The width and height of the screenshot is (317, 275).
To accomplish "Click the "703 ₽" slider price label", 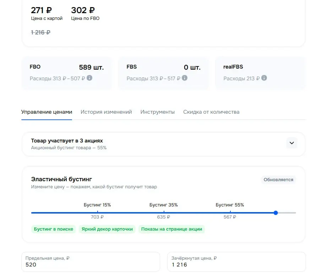I will pyautogui.click(x=97, y=217).
